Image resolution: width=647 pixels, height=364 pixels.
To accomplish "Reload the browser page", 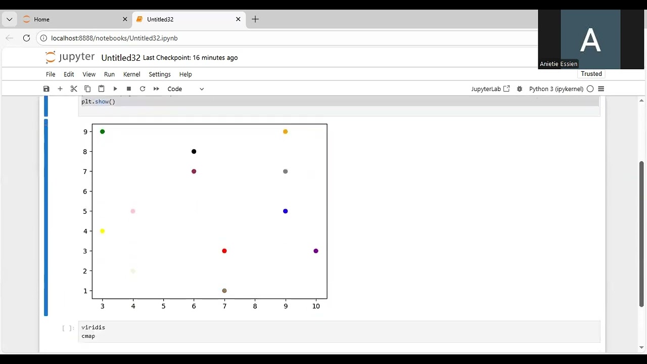I will click(27, 38).
